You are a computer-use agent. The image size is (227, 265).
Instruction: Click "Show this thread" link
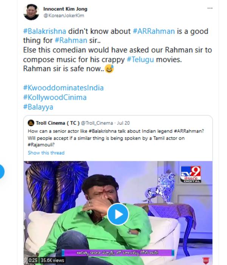(x=46, y=153)
